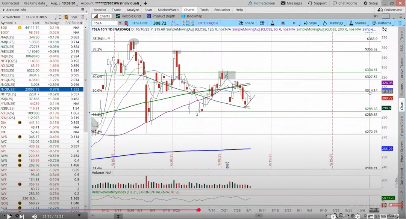Open the Account Info list menu icon
Viewport: 406px width, 219px height.
coord(82,10)
